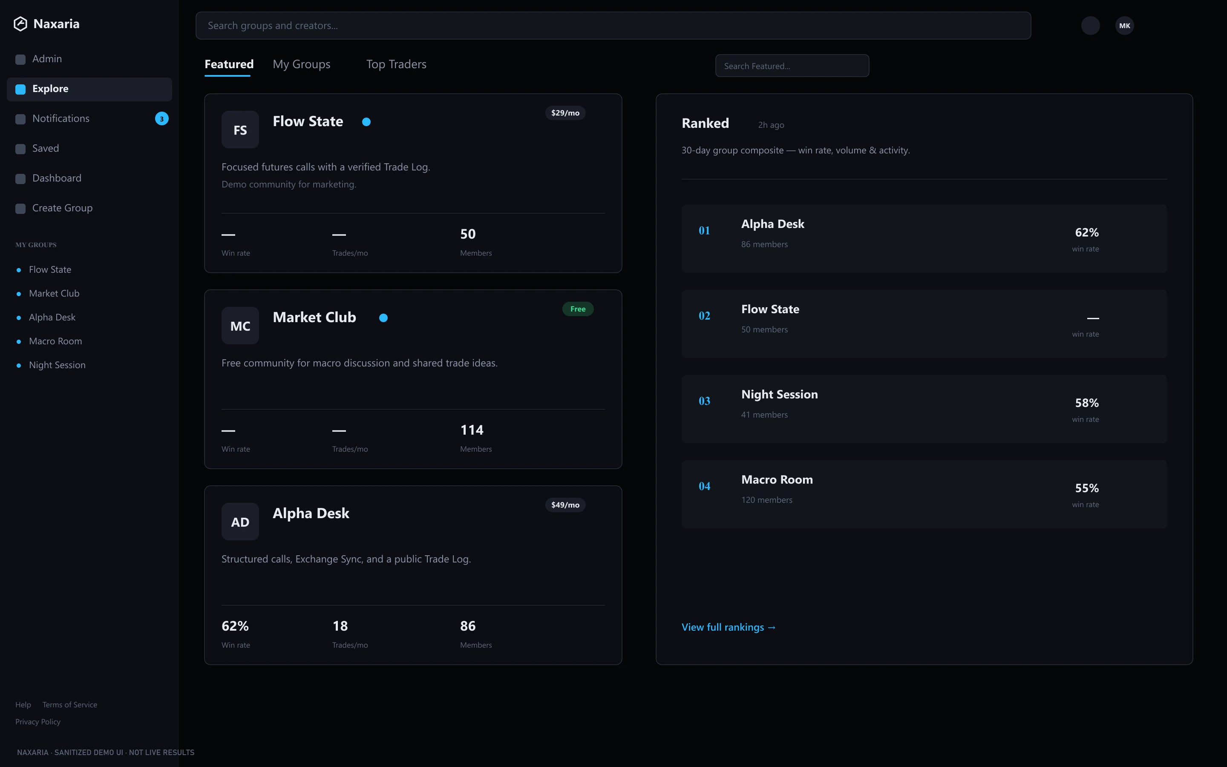Click the MK profile avatar
Screen dimensions: 1227x767
pyautogui.click(x=1125, y=26)
